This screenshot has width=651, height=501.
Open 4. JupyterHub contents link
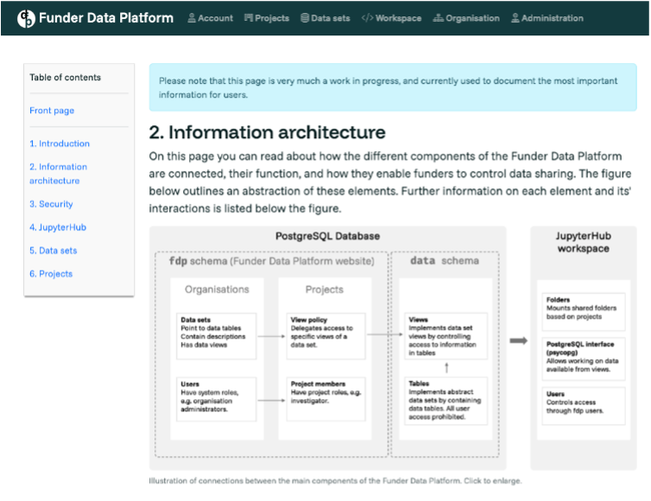(x=58, y=227)
